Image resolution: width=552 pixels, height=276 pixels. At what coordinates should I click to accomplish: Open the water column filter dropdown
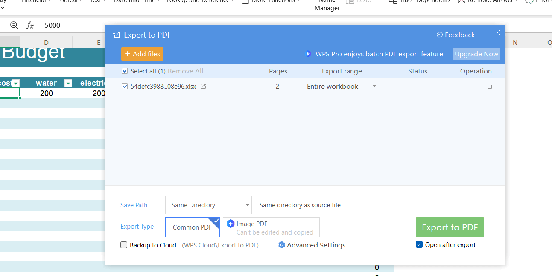[x=68, y=83]
